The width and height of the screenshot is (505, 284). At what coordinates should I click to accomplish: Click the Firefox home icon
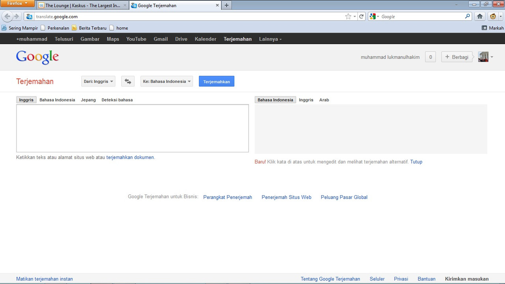click(x=480, y=17)
